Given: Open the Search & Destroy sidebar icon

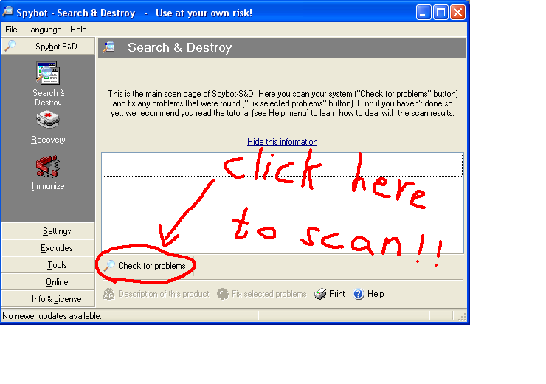Looking at the screenshot, I should pyautogui.click(x=48, y=73).
